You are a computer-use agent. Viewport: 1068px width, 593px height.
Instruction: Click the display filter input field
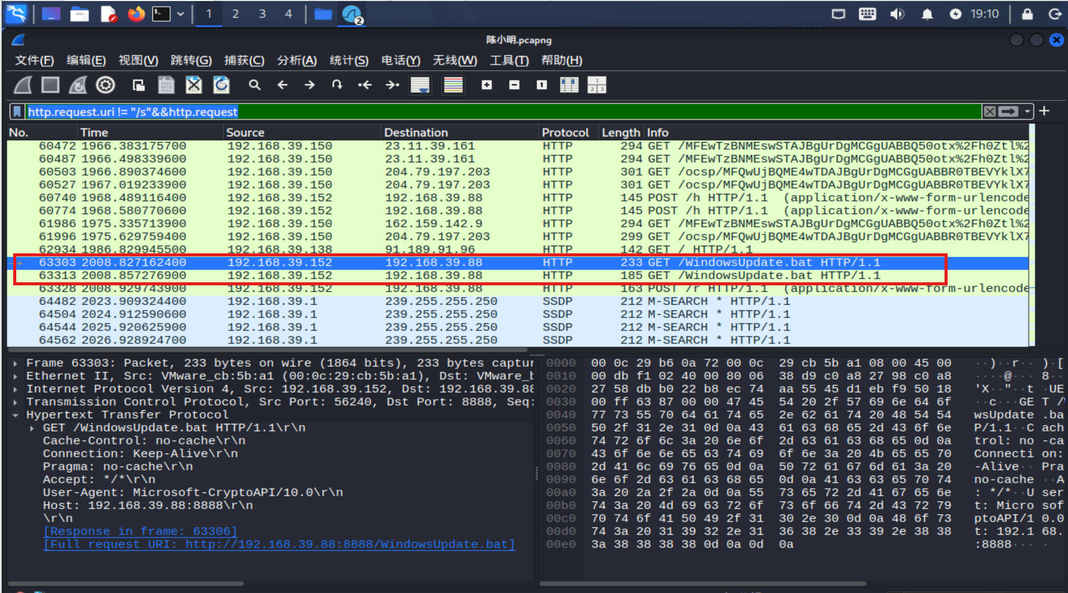503,112
